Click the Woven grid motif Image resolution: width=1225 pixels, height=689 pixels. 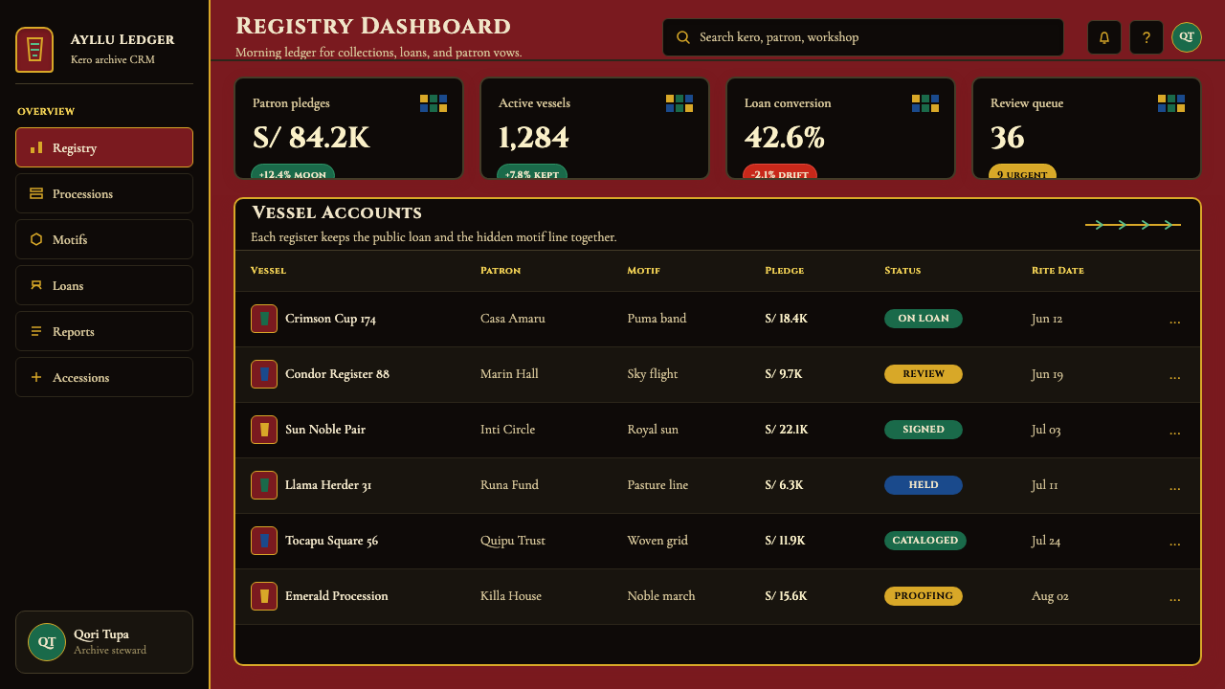(657, 541)
